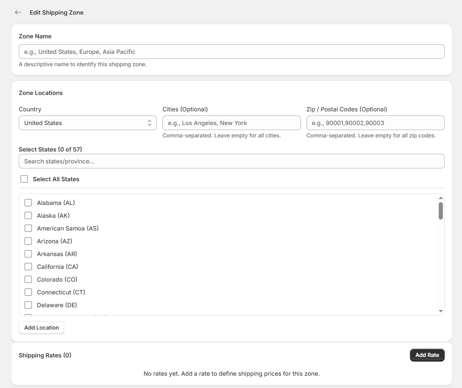Enable the Delaware (DE) checkbox
This screenshot has height=388, width=462.
(x=28, y=305)
